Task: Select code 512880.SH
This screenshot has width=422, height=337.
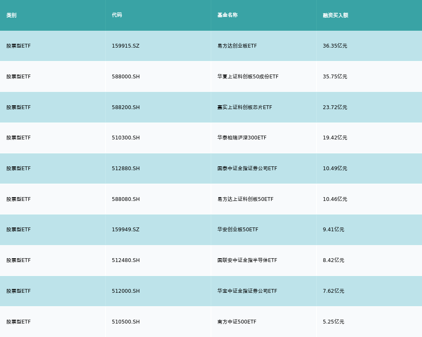Action: pyautogui.click(x=126, y=168)
